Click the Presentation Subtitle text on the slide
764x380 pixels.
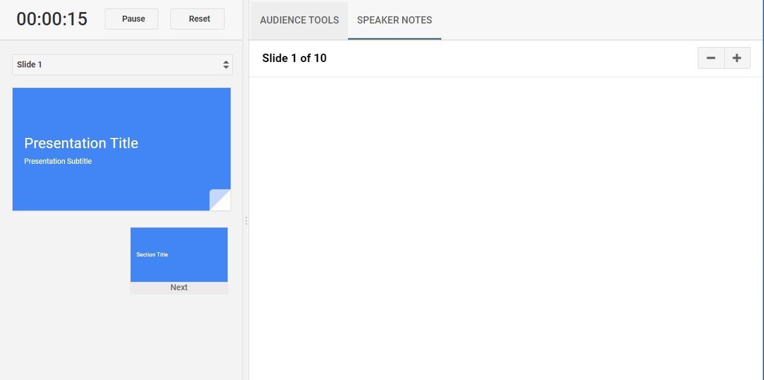(x=58, y=161)
